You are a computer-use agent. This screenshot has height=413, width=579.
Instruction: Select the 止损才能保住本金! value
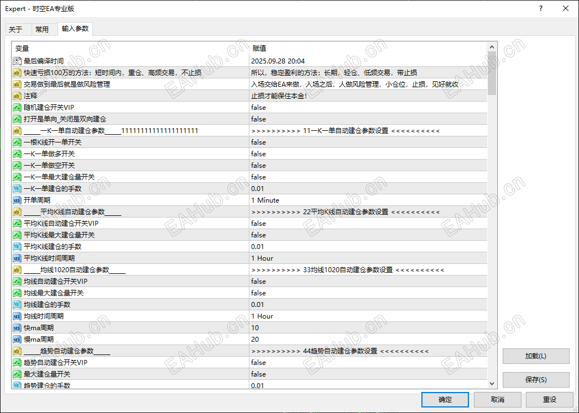coord(279,96)
